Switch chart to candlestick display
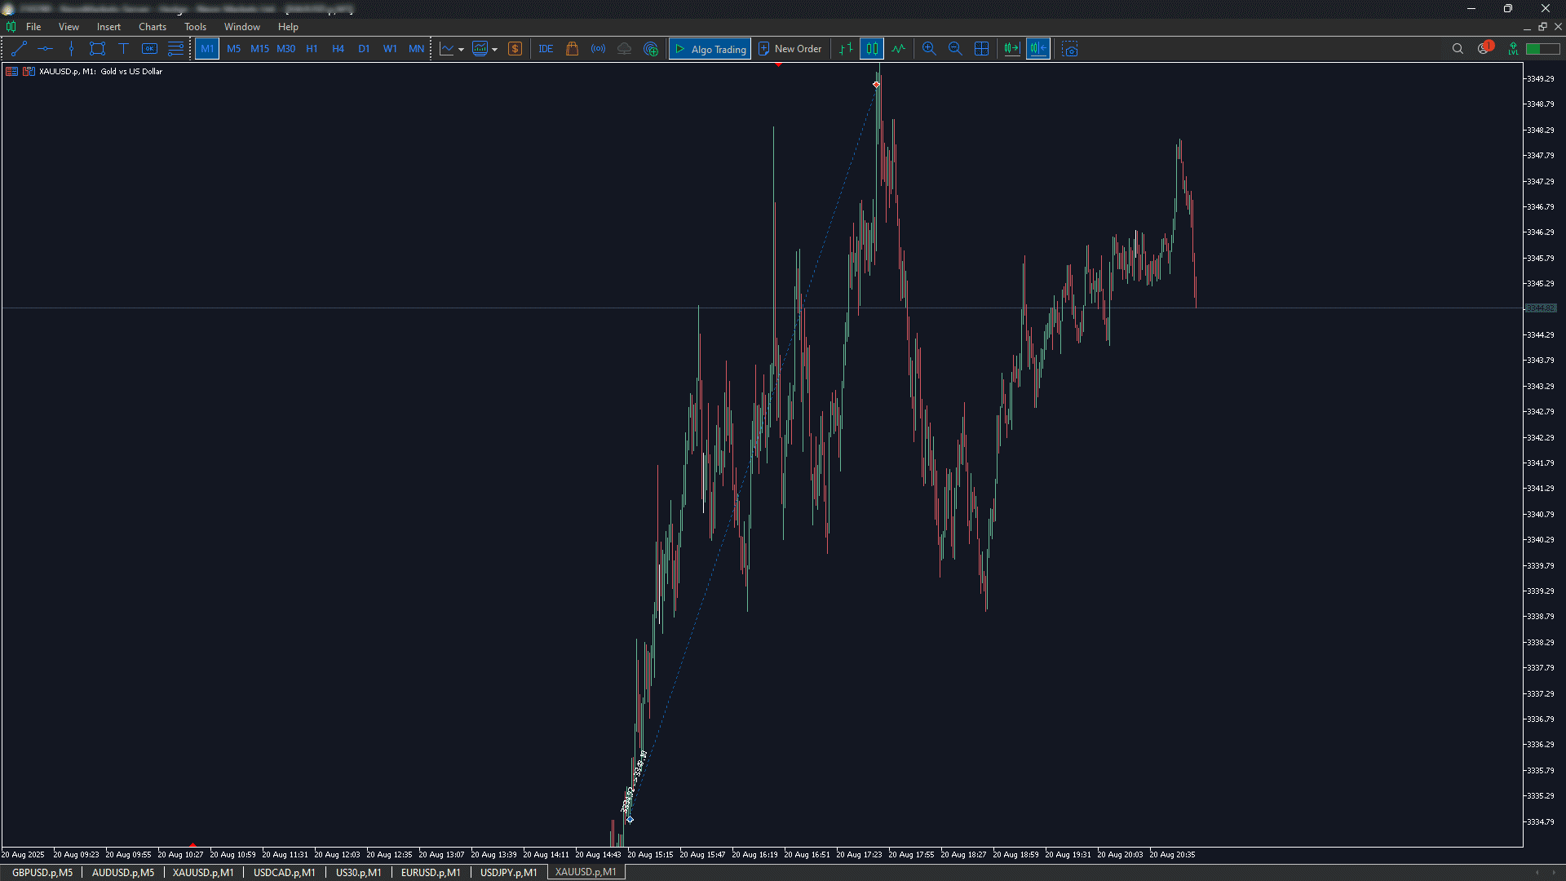 [872, 49]
